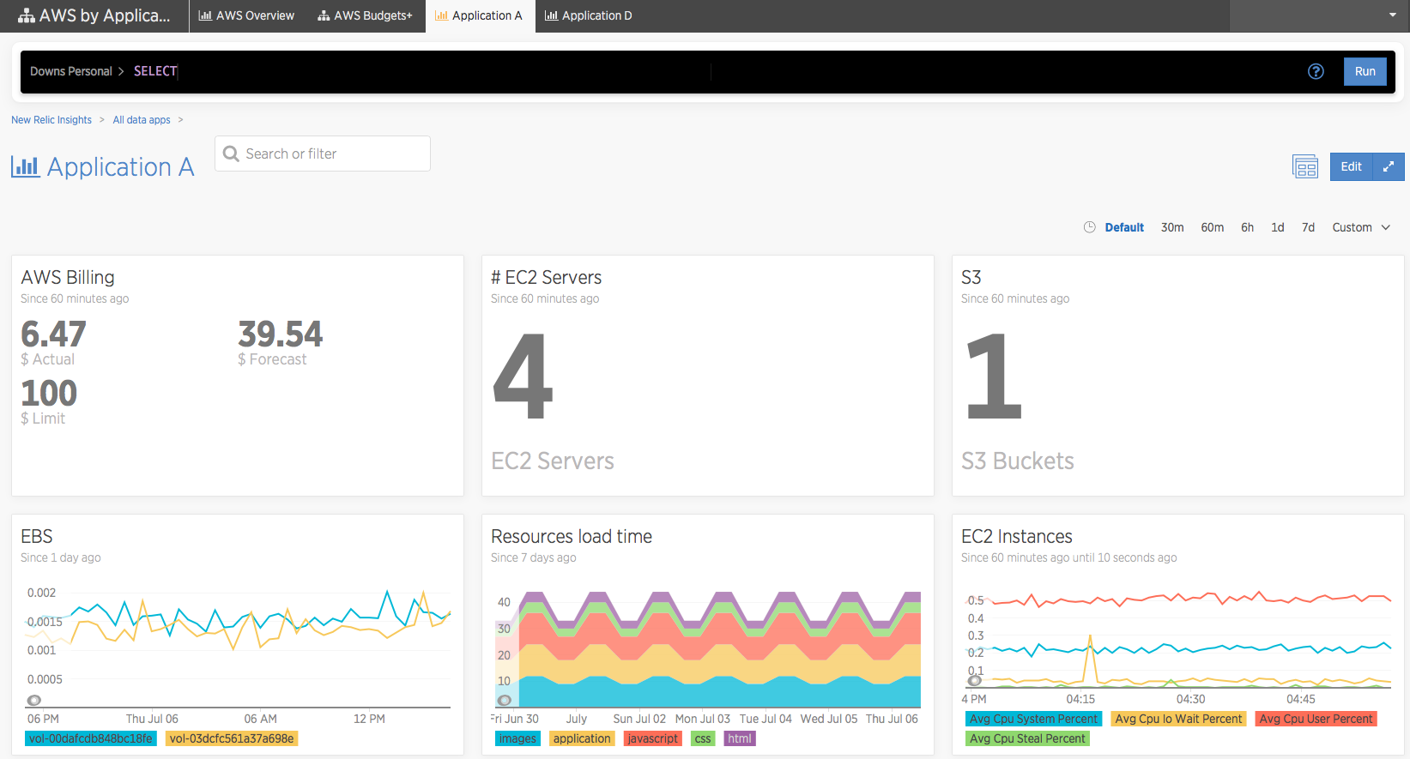Expand dashboard to fullscreen with arrows icon
This screenshot has width=1410, height=759.
click(x=1389, y=166)
